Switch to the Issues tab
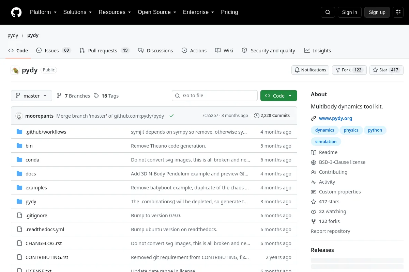This screenshot has width=409, height=272. click(x=53, y=51)
